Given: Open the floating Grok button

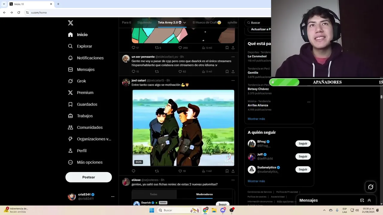Looking at the screenshot, I should (370, 187).
